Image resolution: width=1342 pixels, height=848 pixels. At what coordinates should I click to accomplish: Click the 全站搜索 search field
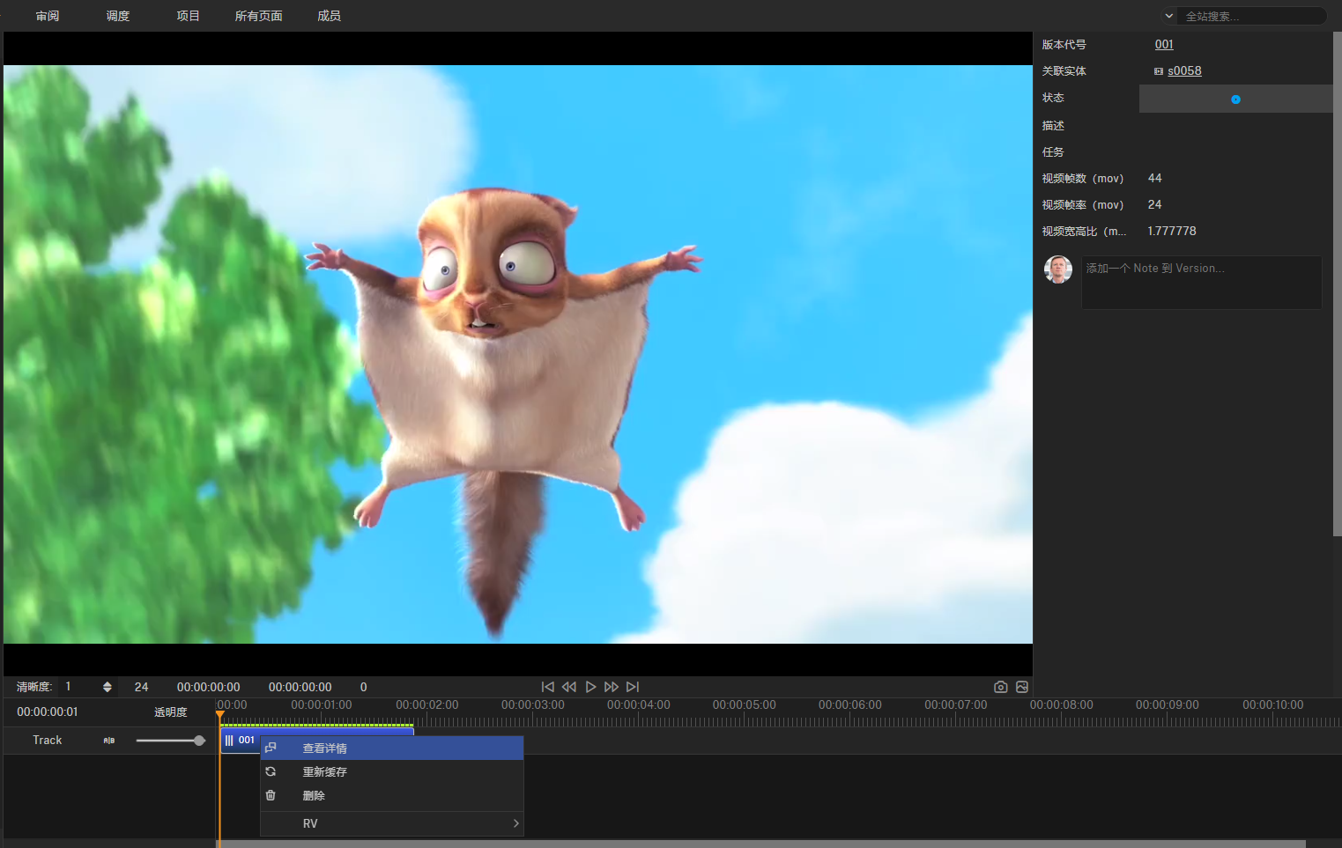pos(1251,16)
